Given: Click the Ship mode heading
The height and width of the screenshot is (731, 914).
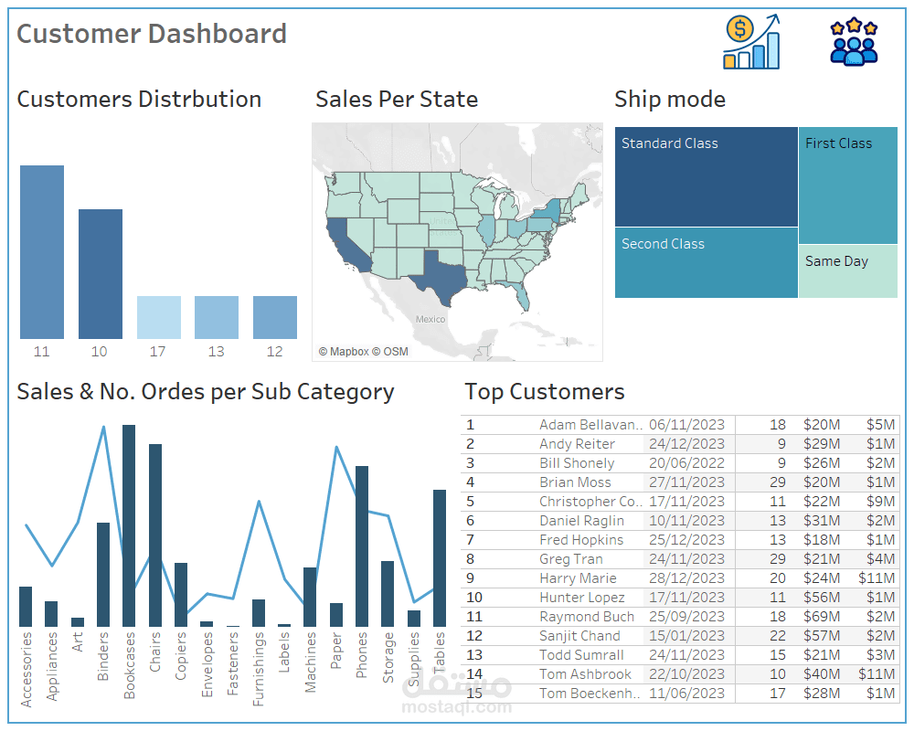Looking at the screenshot, I should pos(670,100).
